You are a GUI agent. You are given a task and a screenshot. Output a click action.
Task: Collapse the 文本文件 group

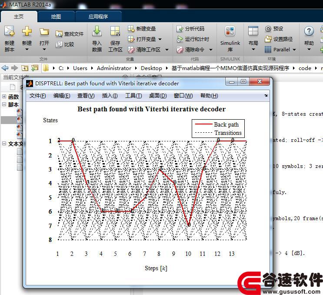[4, 143]
